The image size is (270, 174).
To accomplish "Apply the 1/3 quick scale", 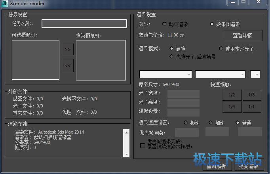I will pyautogui.click(x=251, y=95).
